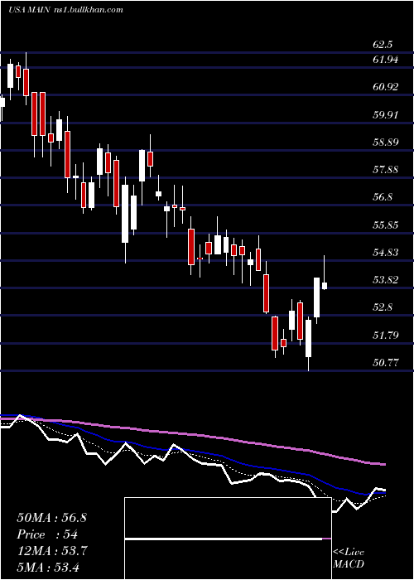The height and width of the screenshot is (580, 414).
Task: Click the 58.89 price axis label
Action: point(386,142)
